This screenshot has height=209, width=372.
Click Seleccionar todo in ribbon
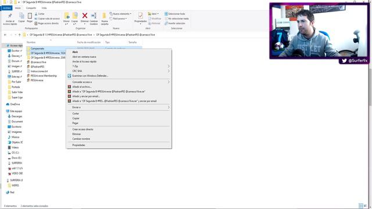(175, 14)
